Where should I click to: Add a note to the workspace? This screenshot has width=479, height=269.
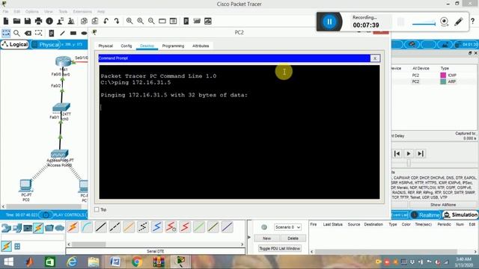point(52,33)
